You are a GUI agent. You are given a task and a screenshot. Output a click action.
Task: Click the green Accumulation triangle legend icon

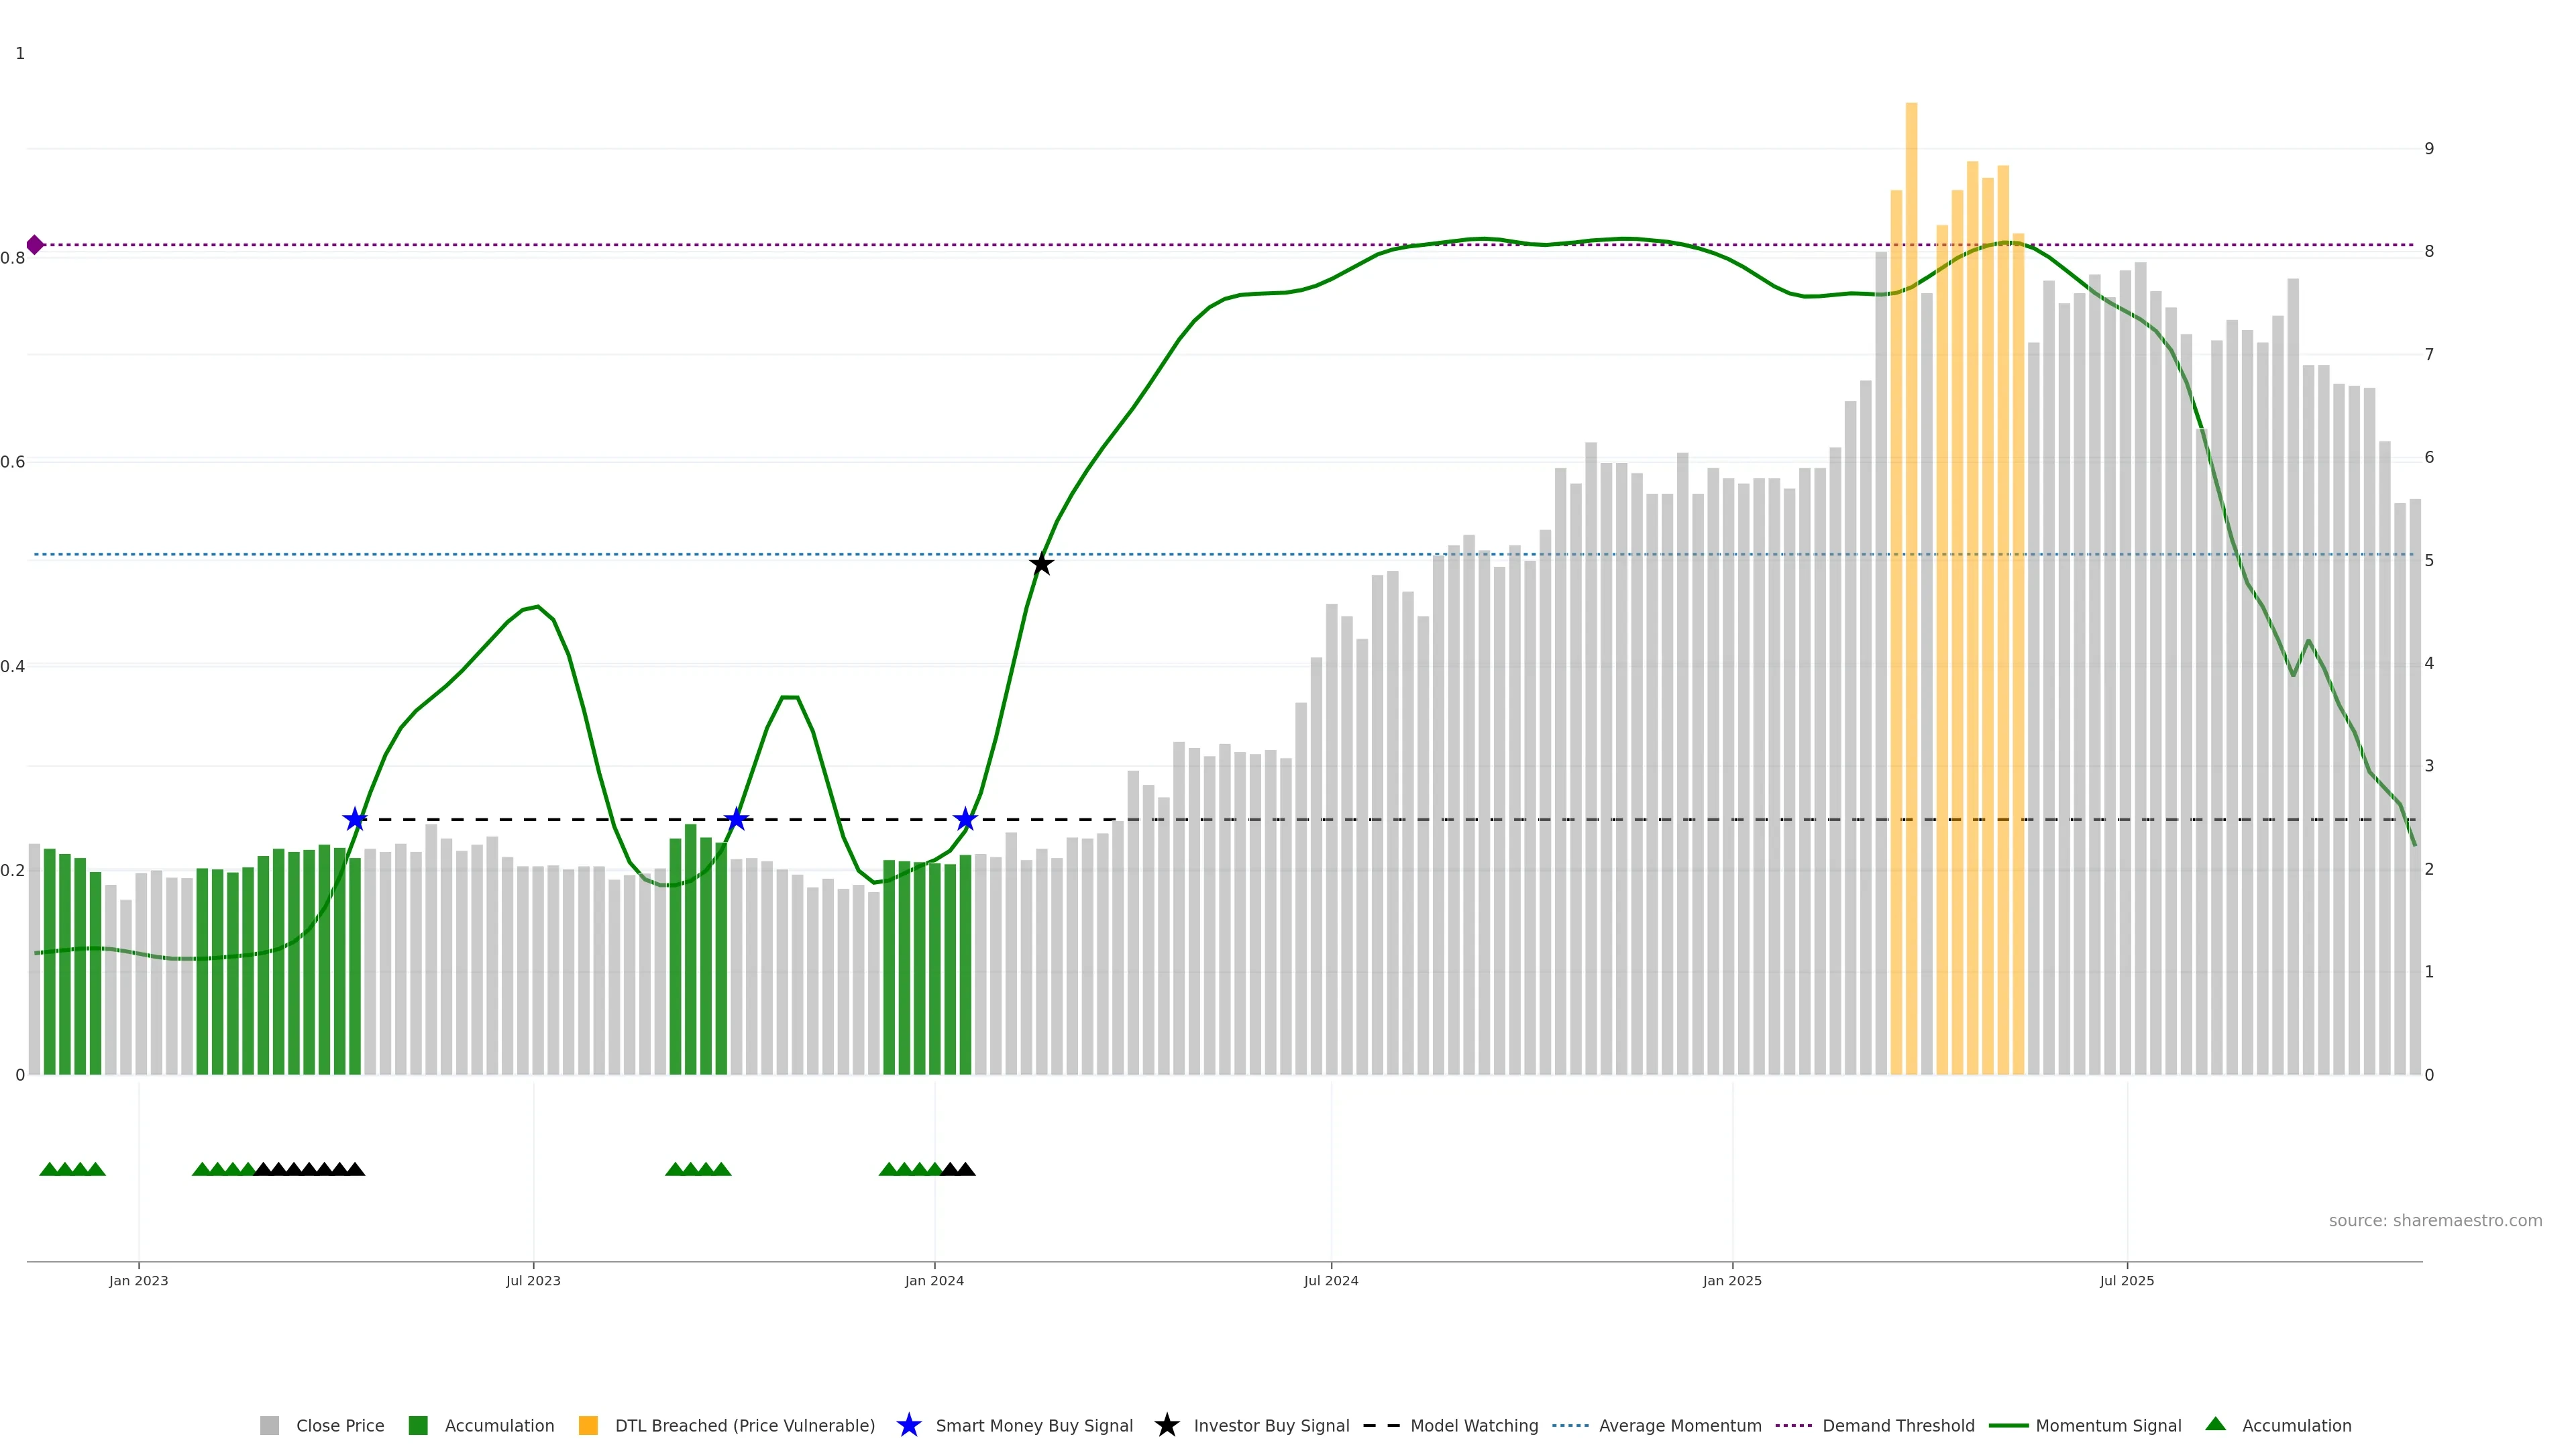click(x=2215, y=1424)
